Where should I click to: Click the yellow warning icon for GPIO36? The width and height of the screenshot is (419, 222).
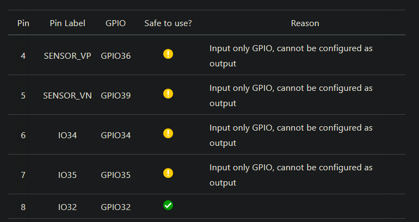[x=168, y=54]
